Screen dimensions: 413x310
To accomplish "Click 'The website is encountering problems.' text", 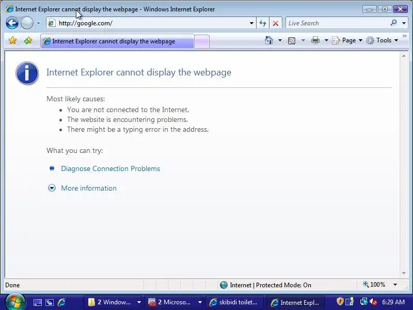I will click(128, 119).
